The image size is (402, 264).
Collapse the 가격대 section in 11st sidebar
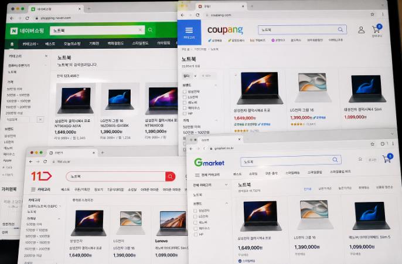tap(59, 219)
